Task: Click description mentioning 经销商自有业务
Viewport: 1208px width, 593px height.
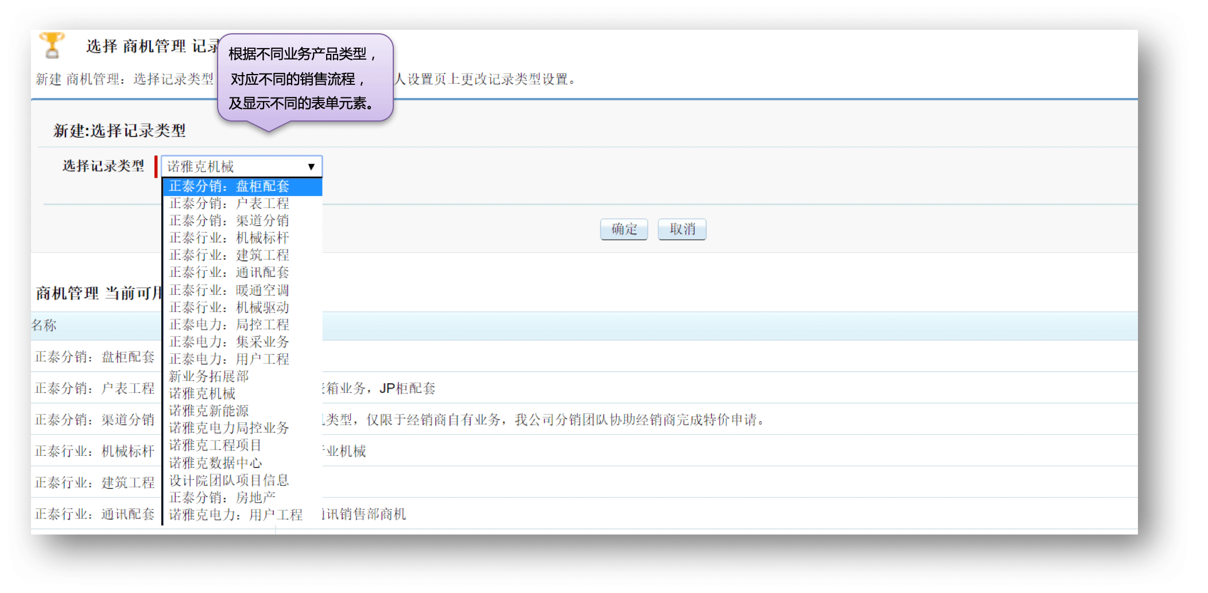Action: pos(544,420)
